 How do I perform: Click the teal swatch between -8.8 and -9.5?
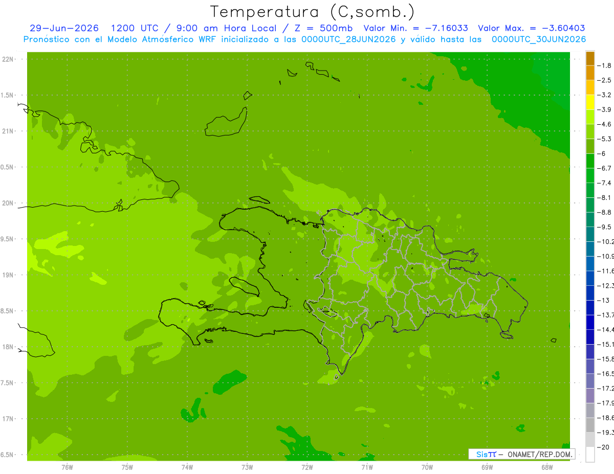coord(590,219)
